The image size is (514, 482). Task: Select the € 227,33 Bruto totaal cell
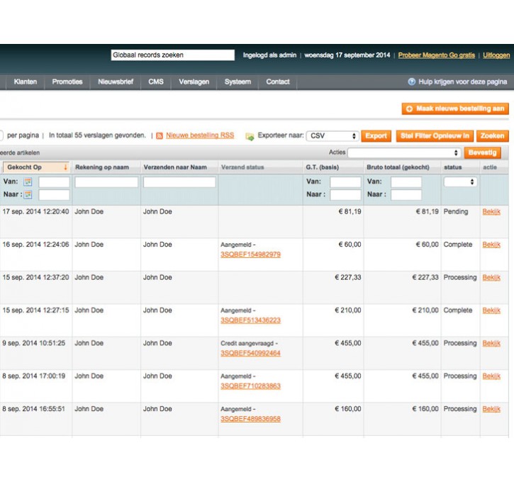[403, 287]
